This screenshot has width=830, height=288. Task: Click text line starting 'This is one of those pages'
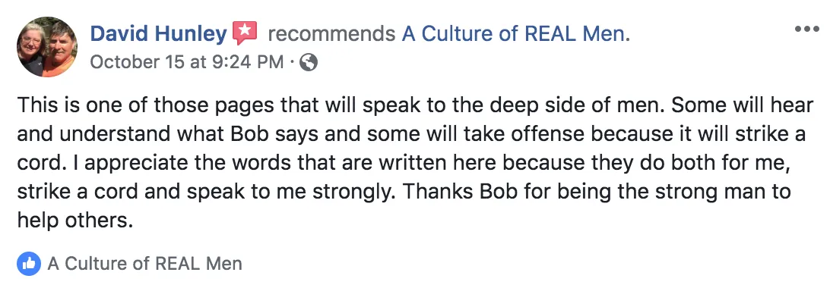click(x=415, y=105)
